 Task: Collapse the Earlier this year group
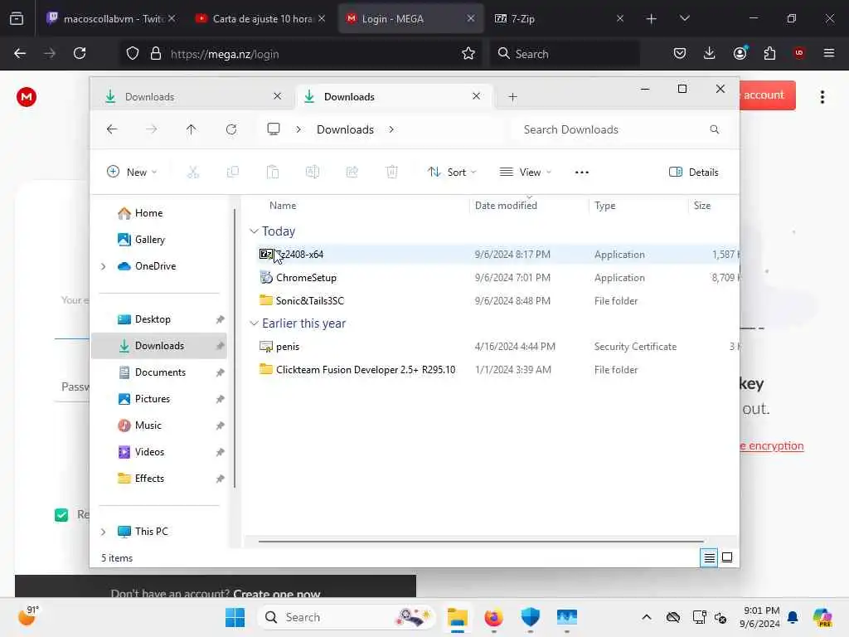pyautogui.click(x=254, y=323)
